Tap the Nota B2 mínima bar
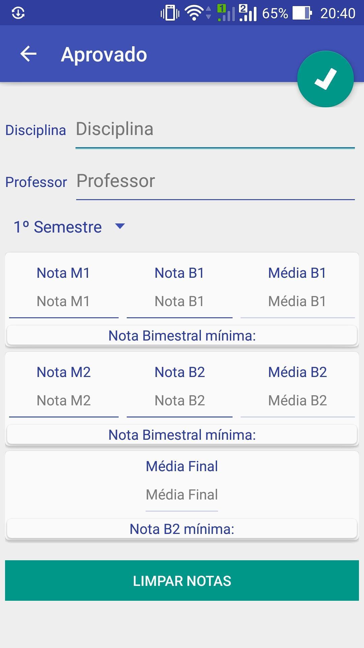Screen dimensions: 364x648 coord(182,529)
